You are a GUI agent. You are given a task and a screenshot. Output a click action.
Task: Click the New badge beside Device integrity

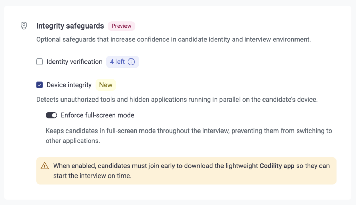[106, 85]
